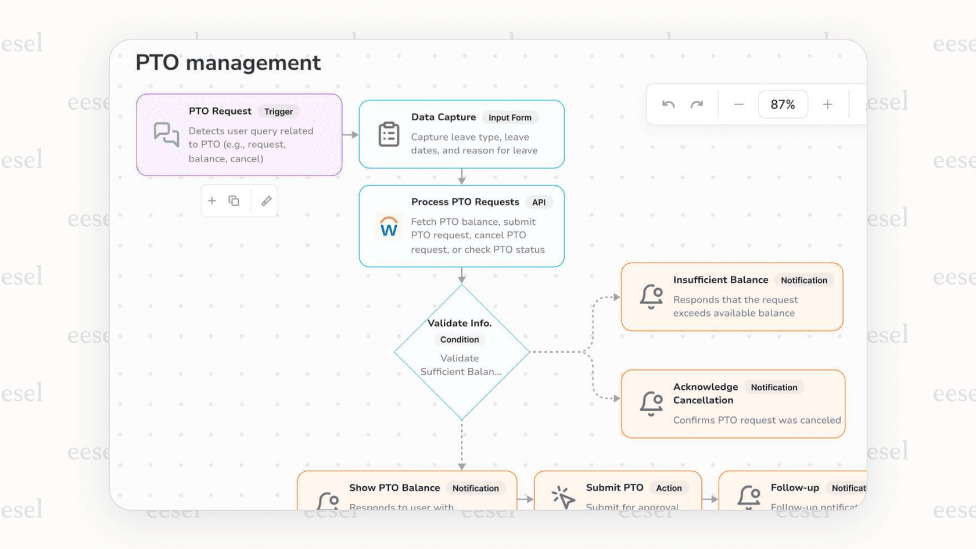Click the Trigger badge on PTO Request
This screenshot has height=549, width=976.
(x=278, y=112)
